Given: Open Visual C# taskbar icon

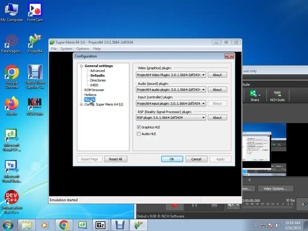Looking at the screenshot, I should pyautogui.click(x=82, y=225).
